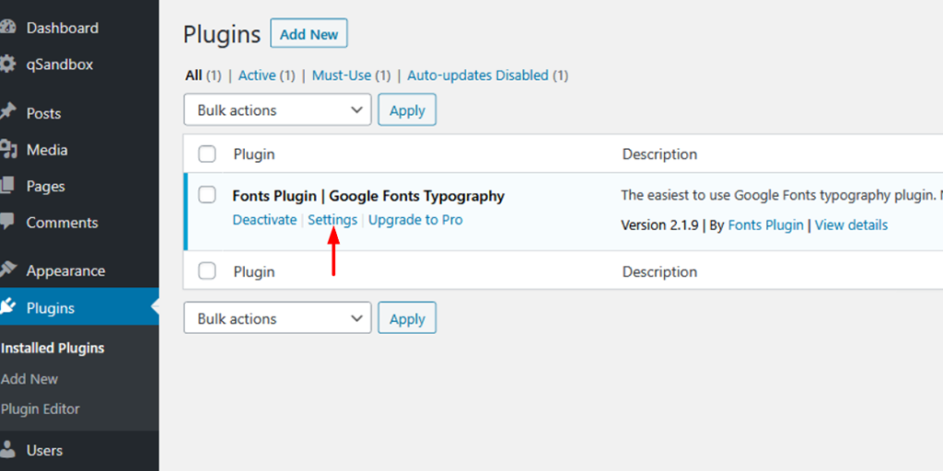The height and width of the screenshot is (471, 943).
Task: Filter plugins by Must-Use
Action: point(342,75)
